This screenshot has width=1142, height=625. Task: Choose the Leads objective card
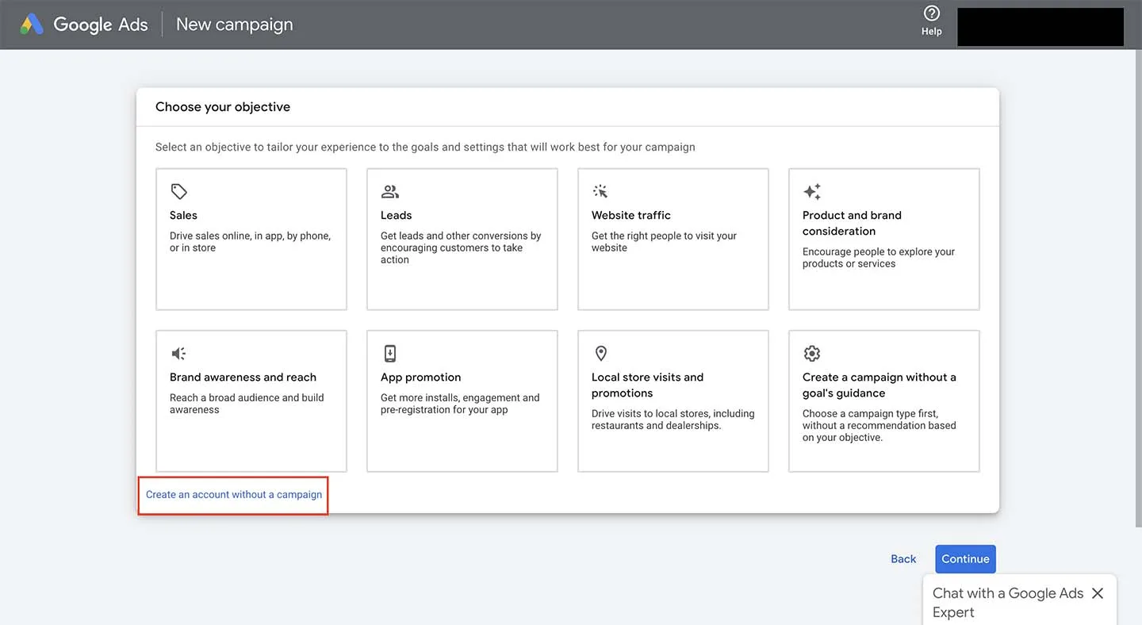[x=462, y=238]
